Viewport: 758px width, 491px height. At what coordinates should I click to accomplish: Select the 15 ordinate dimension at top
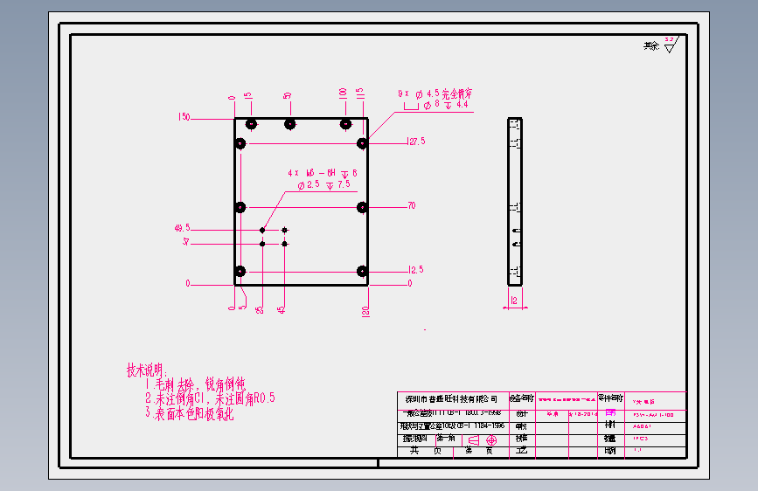248,96
